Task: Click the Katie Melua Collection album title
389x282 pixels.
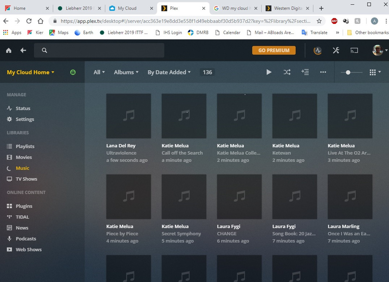Action: pos(239,153)
